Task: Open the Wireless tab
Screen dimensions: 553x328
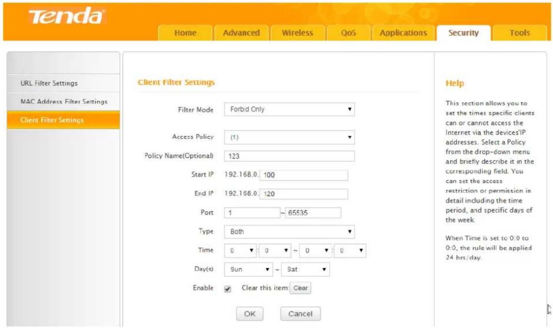Action: click(x=297, y=33)
